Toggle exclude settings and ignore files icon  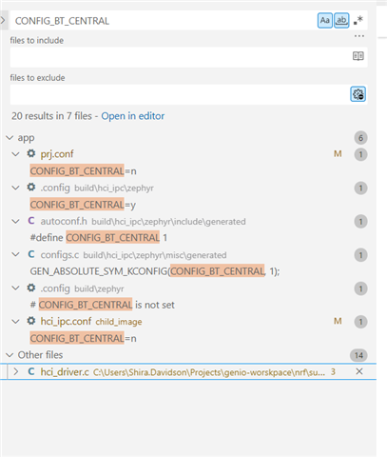(358, 94)
